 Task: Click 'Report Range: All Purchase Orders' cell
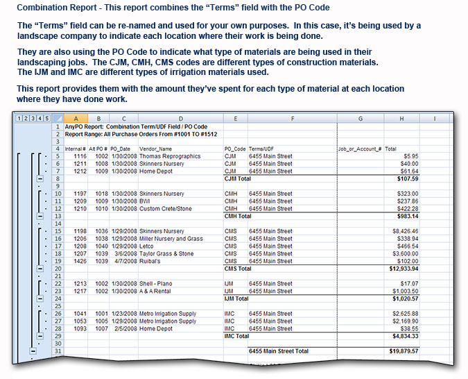click(141, 134)
